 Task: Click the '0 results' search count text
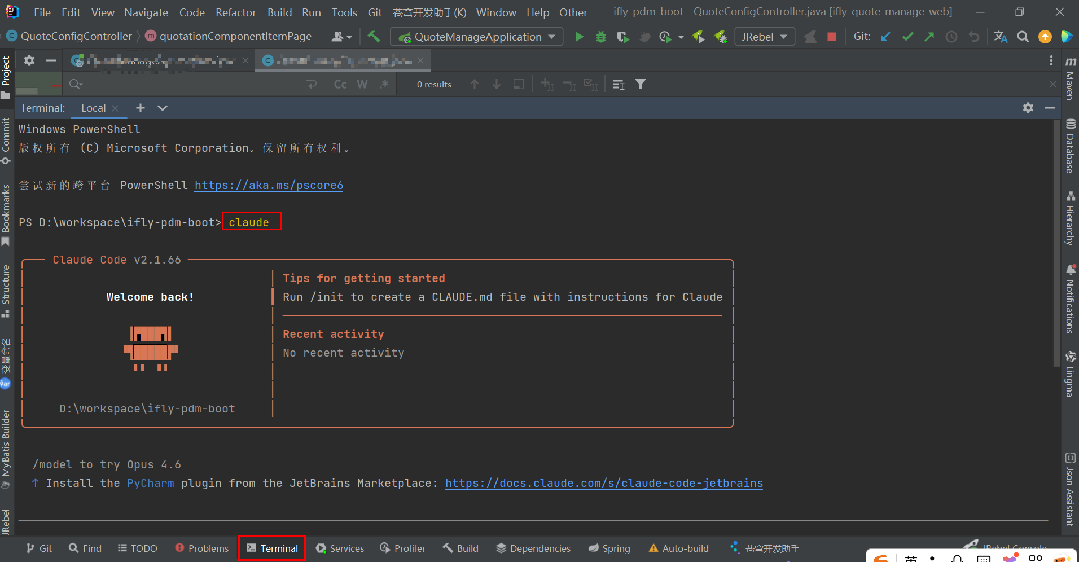click(434, 84)
